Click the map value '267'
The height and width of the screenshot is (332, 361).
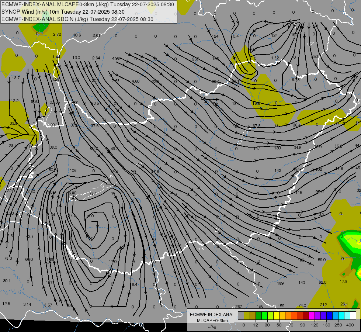(x=239, y=307)
